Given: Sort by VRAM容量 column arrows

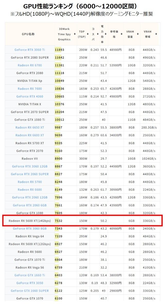Looking at the screenshot, I should click(x=137, y=34).
